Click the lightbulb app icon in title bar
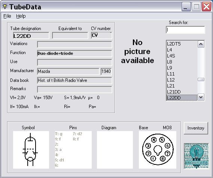Screen dimensions: 213x178 click(x=5, y=6)
